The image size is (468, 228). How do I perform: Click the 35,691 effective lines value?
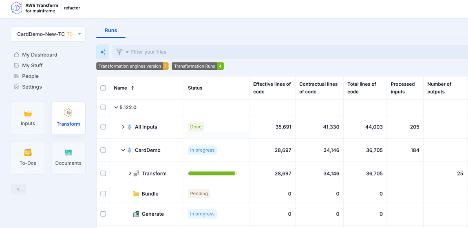[x=283, y=127]
